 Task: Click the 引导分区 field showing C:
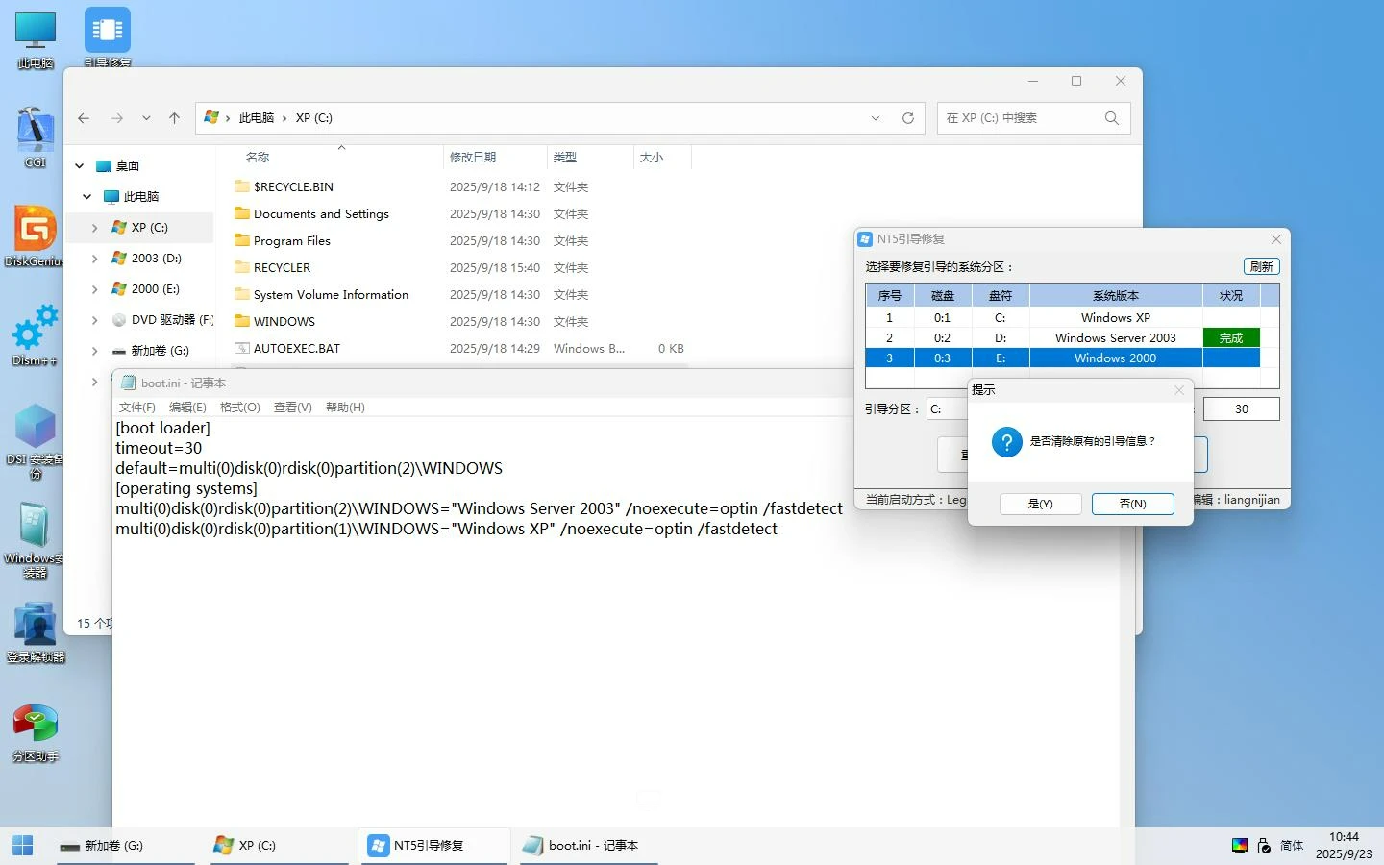pos(948,409)
